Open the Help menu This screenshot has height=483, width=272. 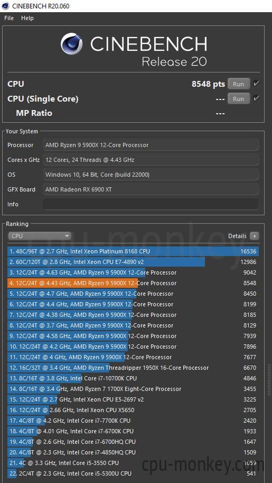[x=27, y=18]
